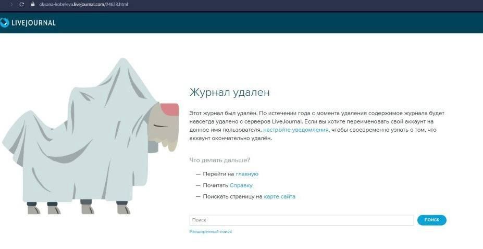
Task: Click the 'Журнал удален' heading
Action: 229,93
